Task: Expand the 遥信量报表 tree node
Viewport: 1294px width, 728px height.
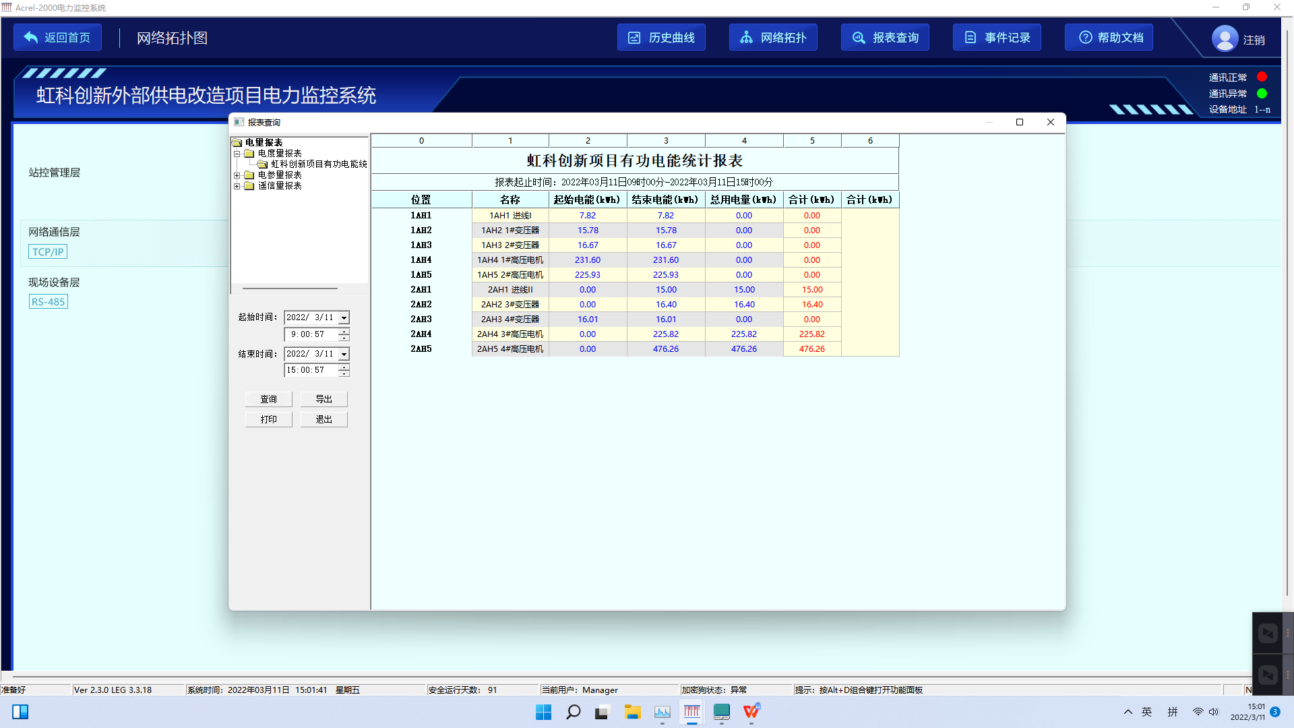Action: (x=237, y=186)
